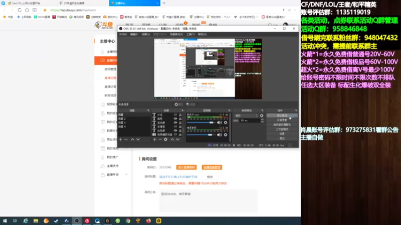401x225 pixels.
Task: Open source properties gear in Sources toolbar
Action: [x=166, y=139]
